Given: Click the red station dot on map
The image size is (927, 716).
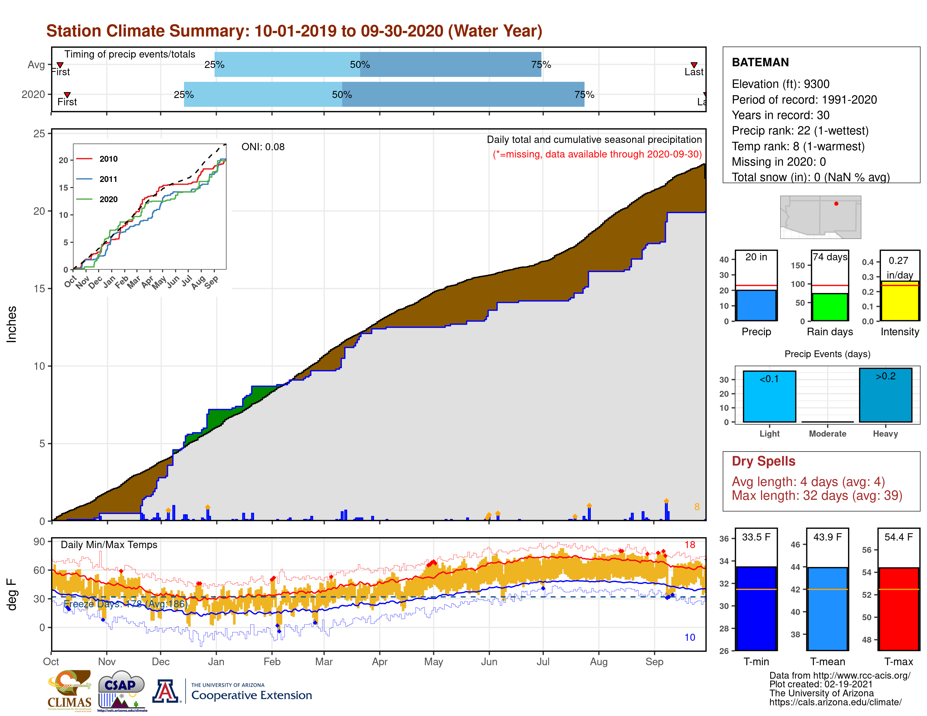Looking at the screenshot, I should click(x=836, y=204).
